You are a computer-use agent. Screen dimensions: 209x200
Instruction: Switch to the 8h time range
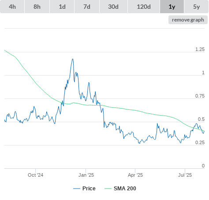coord(37,7)
